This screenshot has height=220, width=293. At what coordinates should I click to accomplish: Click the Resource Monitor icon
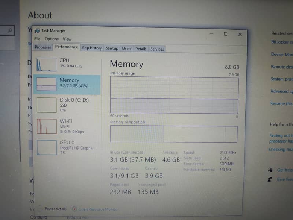tap(74, 209)
